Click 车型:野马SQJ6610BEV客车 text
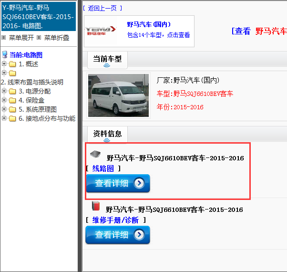 pyautogui.click(x=195, y=94)
